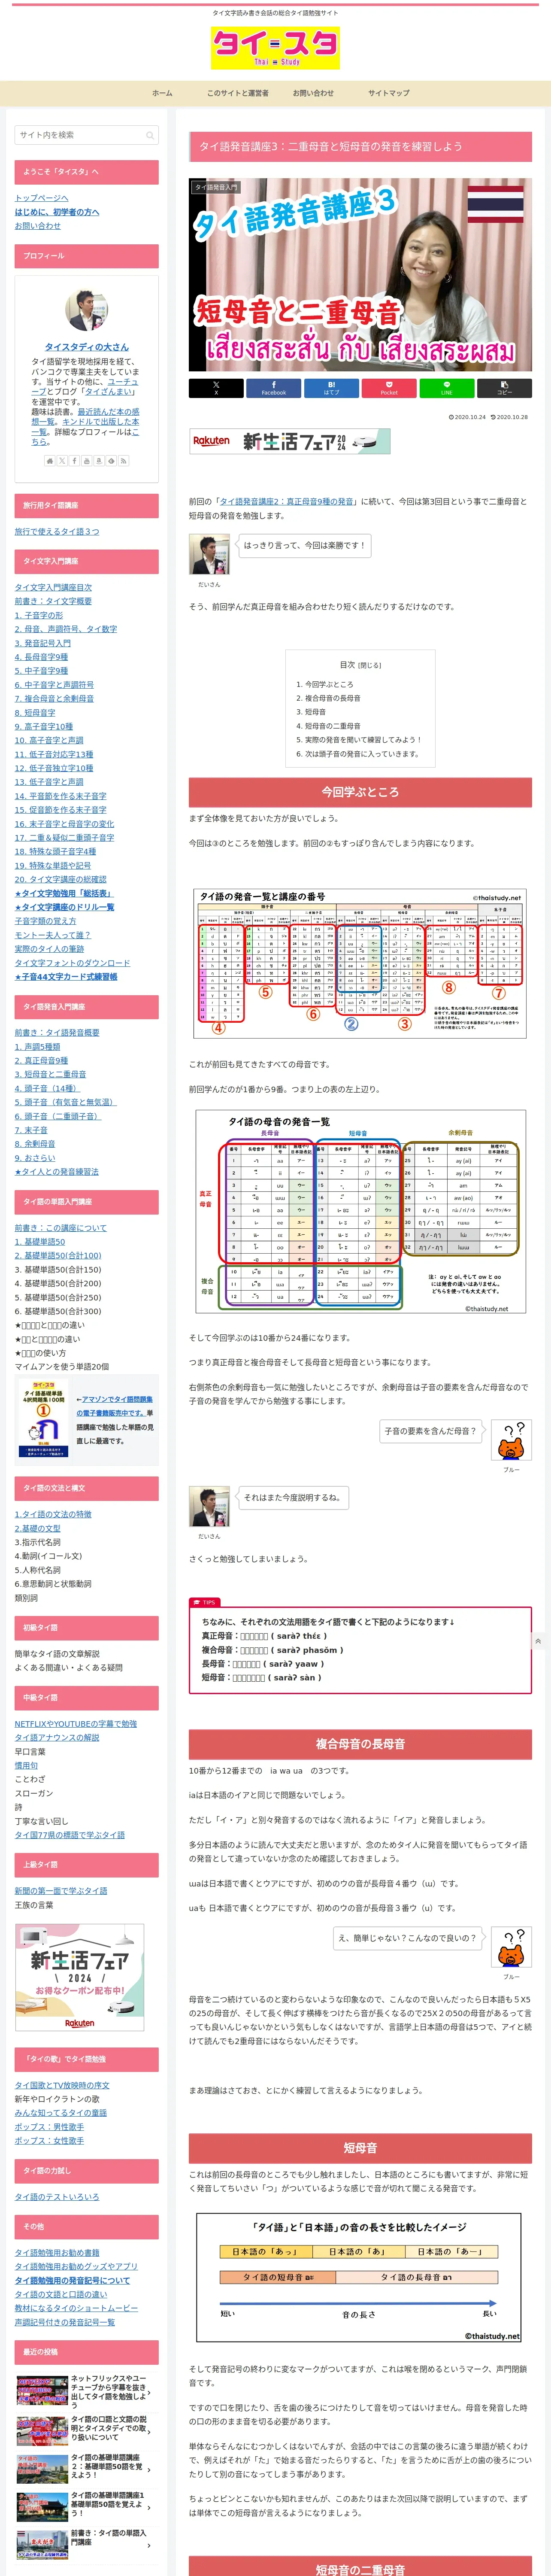551x2576 pixels.
Task: Open 20. タイ文字講座の総確認 sidebar link
Action: tap(60, 880)
